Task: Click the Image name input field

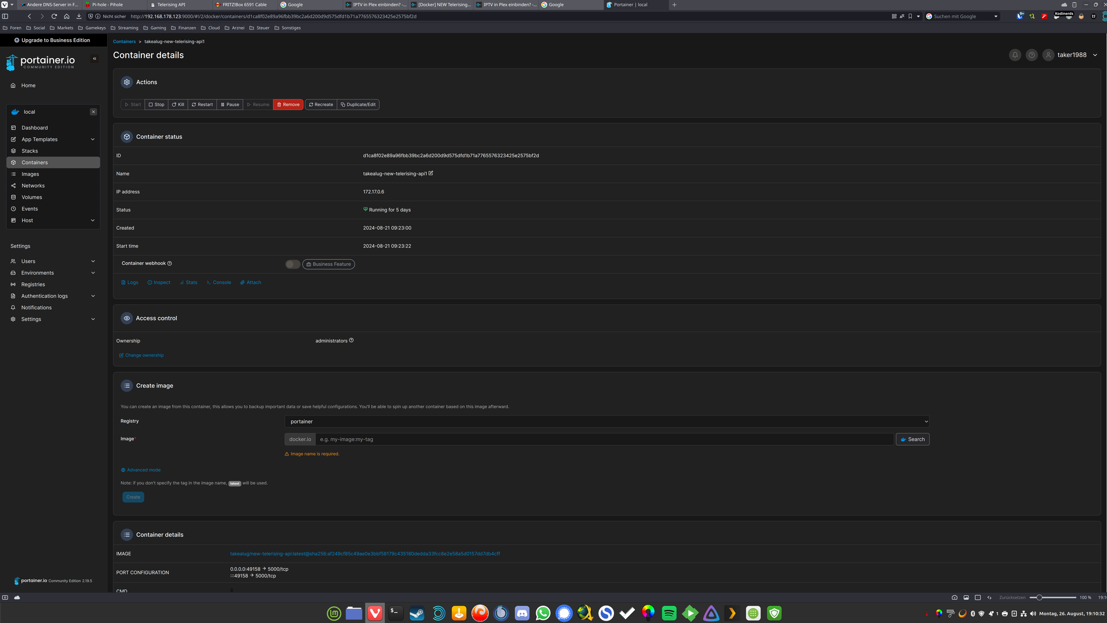Action: 605,439
